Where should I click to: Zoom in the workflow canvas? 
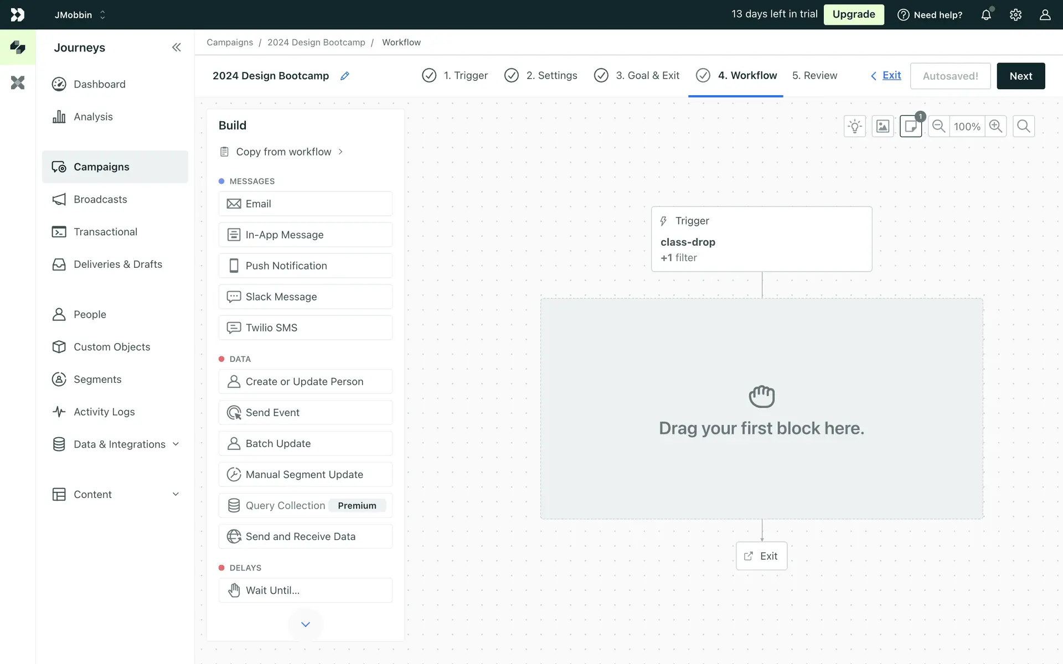pos(996,127)
